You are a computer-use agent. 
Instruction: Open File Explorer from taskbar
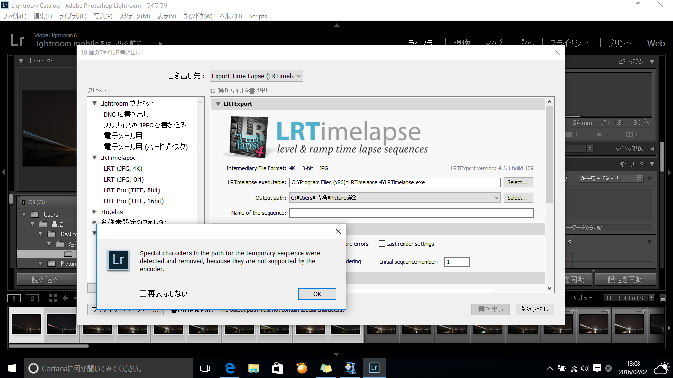point(253,368)
